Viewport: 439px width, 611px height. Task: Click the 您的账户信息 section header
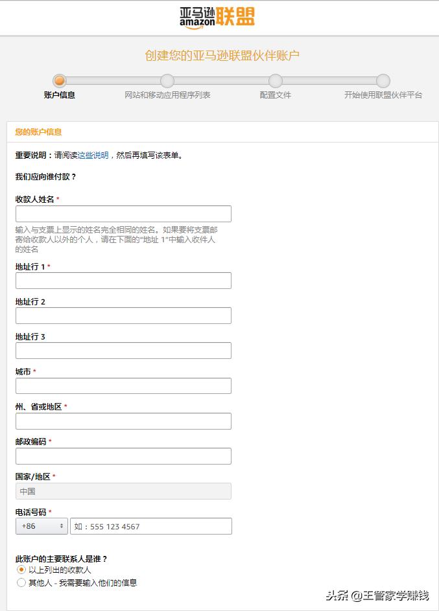(x=38, y=132)
